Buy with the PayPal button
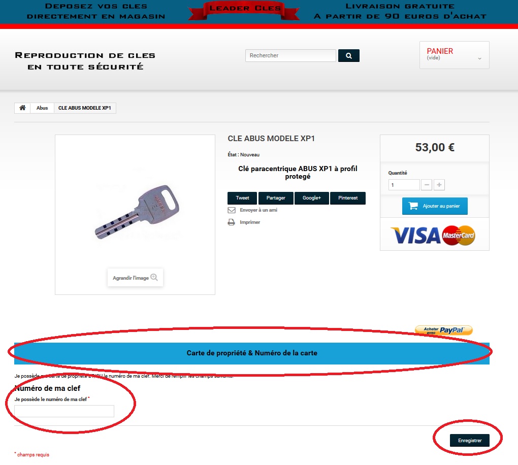 [x=444, y=330]
